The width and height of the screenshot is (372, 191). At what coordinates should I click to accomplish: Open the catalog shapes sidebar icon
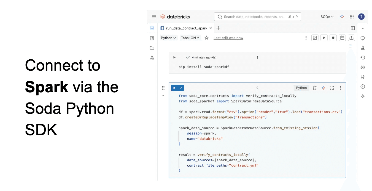pos(152,57)
